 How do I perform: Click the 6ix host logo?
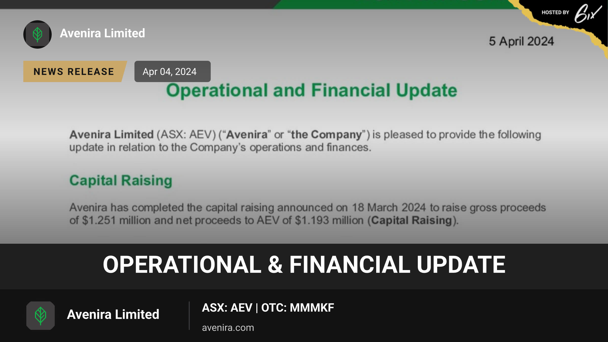tap(588, 13)
